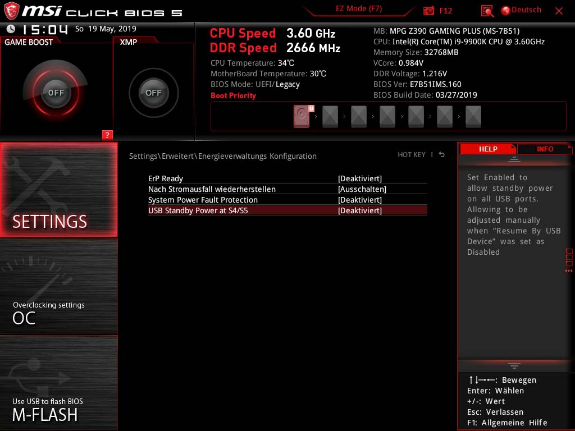Click the globe language icon
This screenshot has height=431, width=575.
(x=505, y=11)
